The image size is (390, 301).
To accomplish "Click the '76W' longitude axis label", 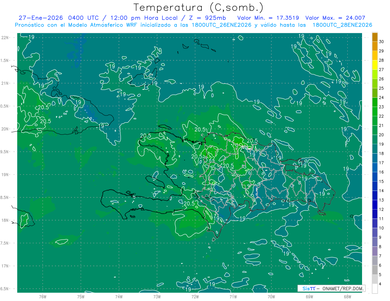I will [x=43, y=297].
